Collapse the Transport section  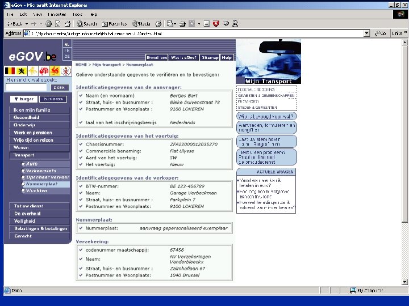click(x=40, y=155)
